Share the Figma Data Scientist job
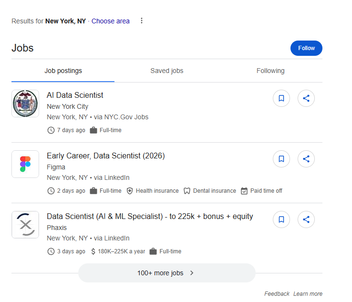352x302 pixels. [x=306, y=159]
